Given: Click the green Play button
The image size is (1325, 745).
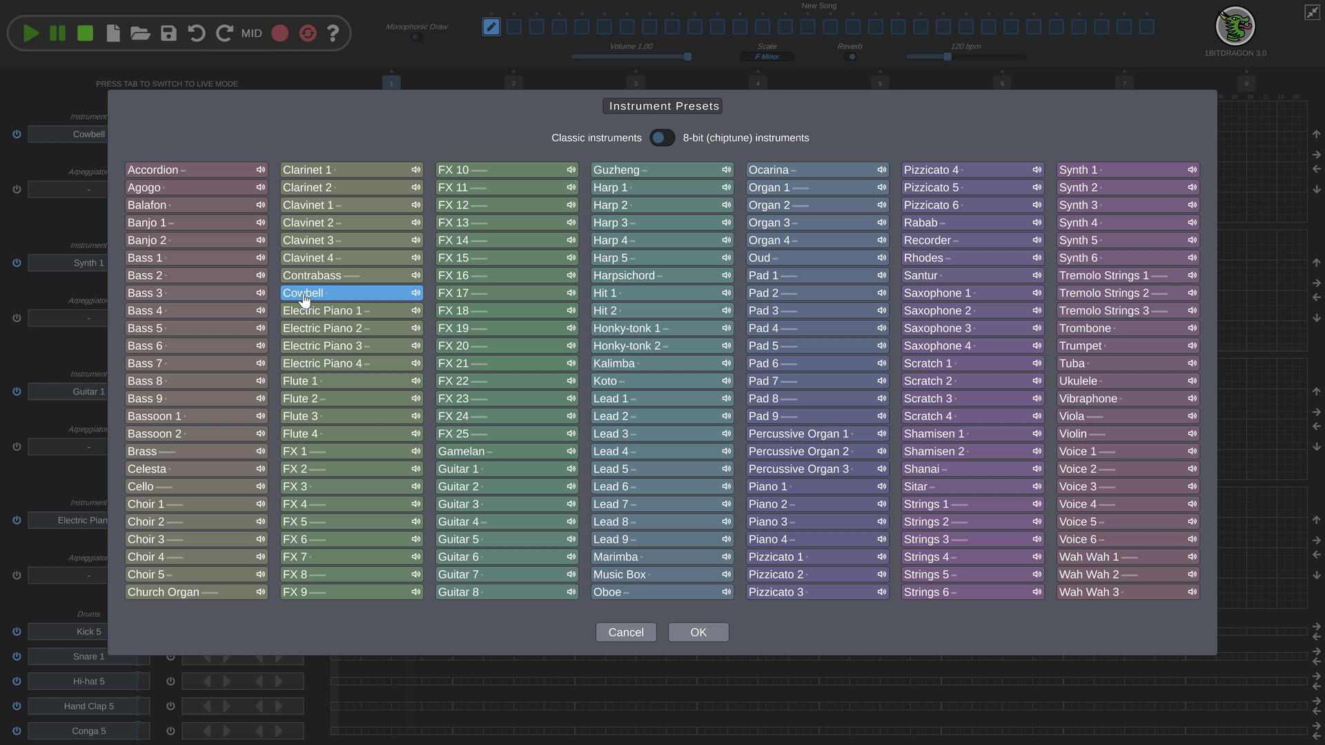Looking at the screenshot, I should coord(30,33).
